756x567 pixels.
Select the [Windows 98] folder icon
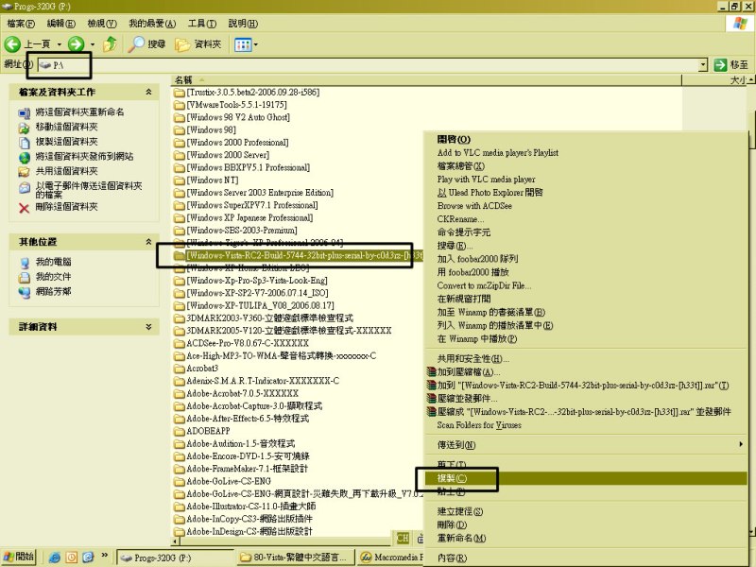(180, 130)
